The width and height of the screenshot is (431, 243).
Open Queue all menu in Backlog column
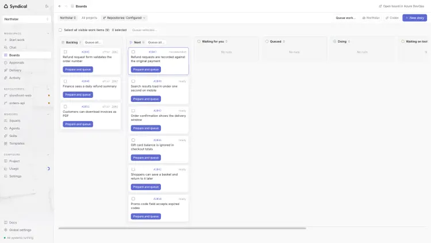tap(93, 43)
